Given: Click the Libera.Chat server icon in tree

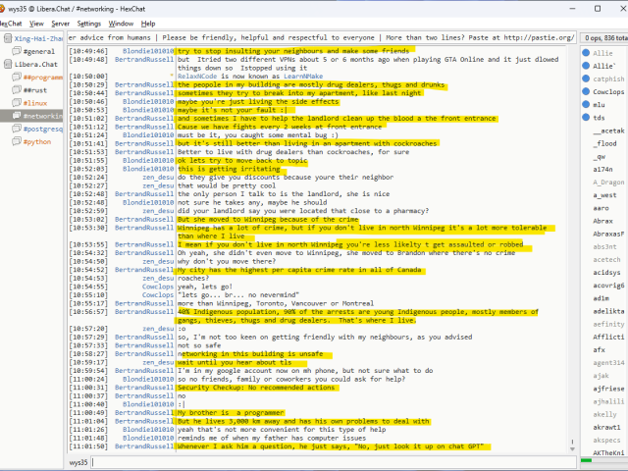Looking at the screenshot, I should pyautogui.click(x=8, y=64).
